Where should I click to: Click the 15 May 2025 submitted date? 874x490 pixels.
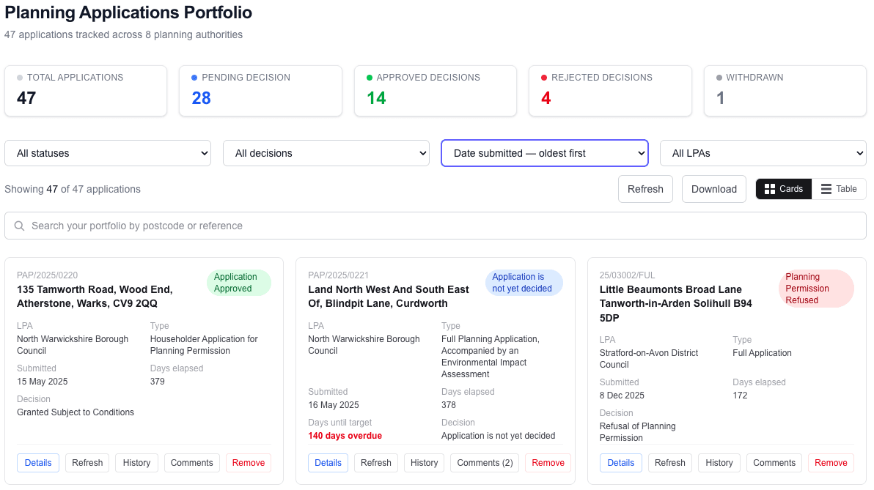tap(43, 382)
